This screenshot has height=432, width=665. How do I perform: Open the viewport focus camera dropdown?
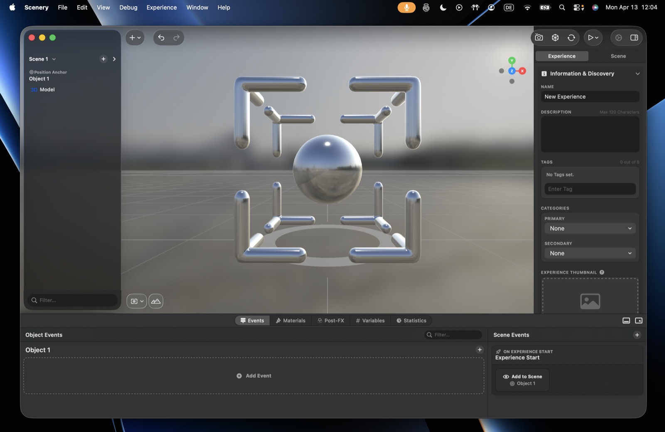point(137,301)
